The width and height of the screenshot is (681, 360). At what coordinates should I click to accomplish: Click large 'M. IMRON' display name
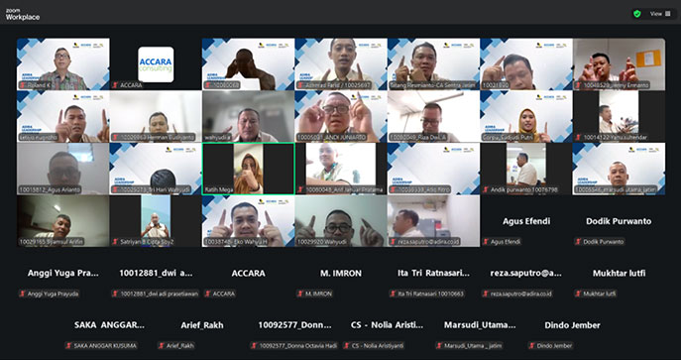(341, 273)
